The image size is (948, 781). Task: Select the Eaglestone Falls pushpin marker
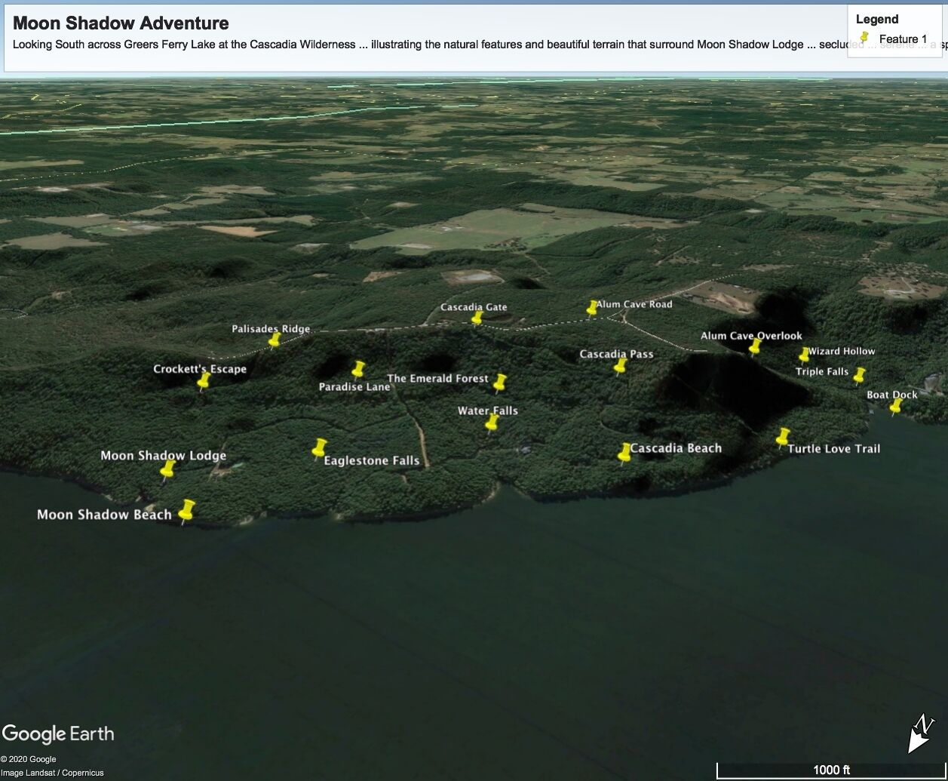pyautogui.click(x=320, y=448)
